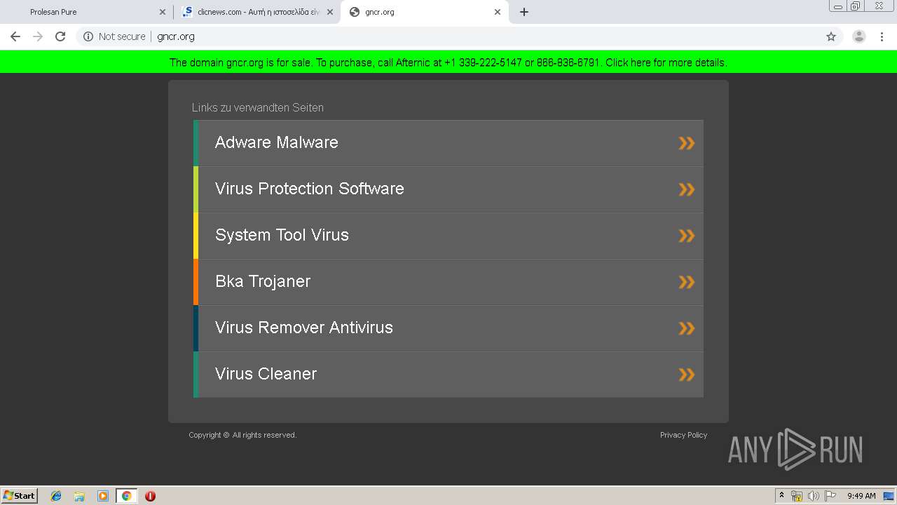This screenshot has height=505, width=897.
Task: Click the arrows next to System Tool Virus
Action: pos(687,236)
